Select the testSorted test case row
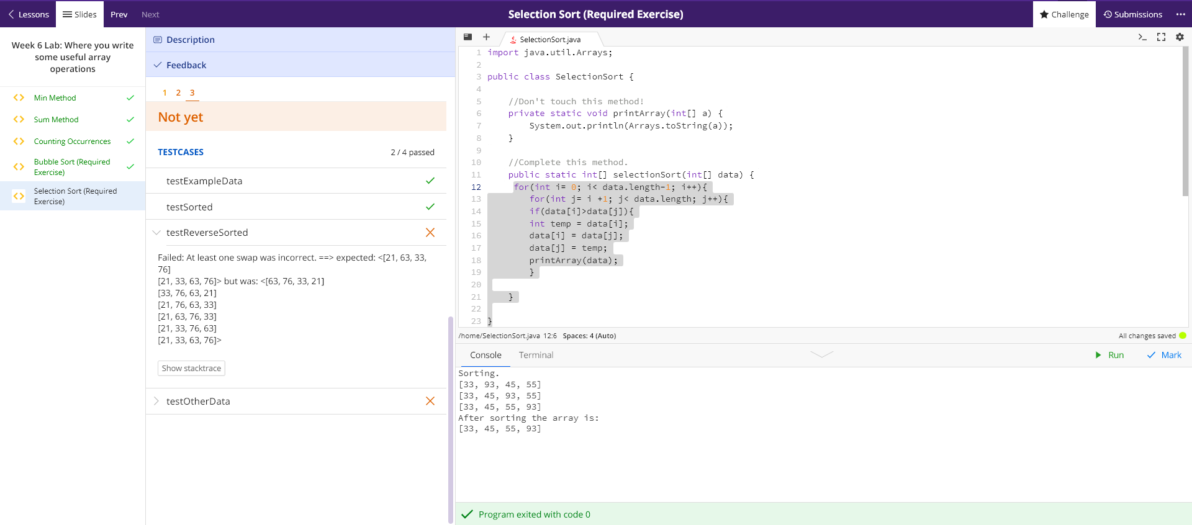 click(296, 207)
